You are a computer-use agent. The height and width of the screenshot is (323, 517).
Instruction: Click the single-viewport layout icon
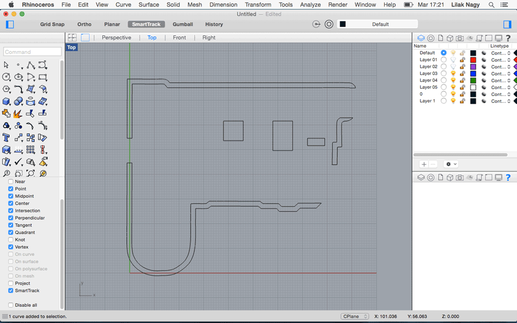85,37
